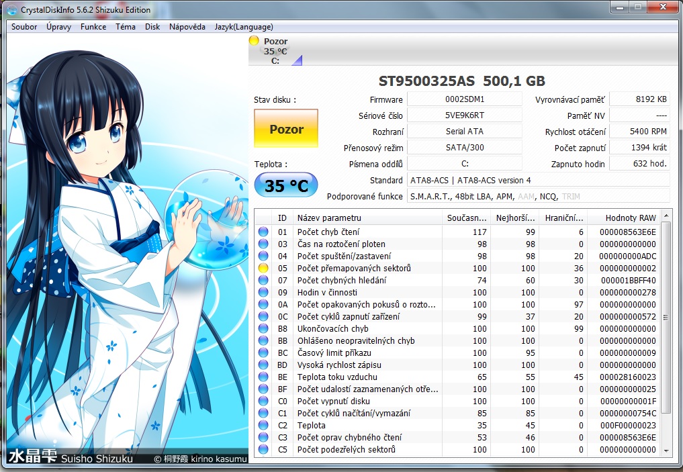Click RAW value 000F00000023 in the Teplota row
The height and width of the screenshot is (472, 683).
coord(628,426)
